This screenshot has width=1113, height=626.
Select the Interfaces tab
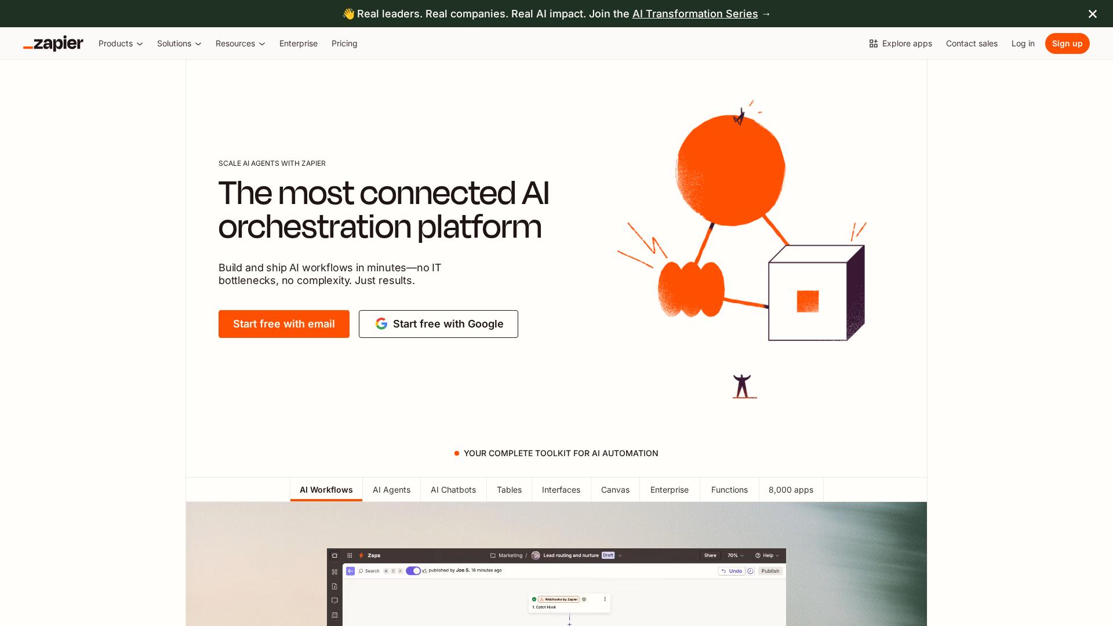(x=561, y=490)
